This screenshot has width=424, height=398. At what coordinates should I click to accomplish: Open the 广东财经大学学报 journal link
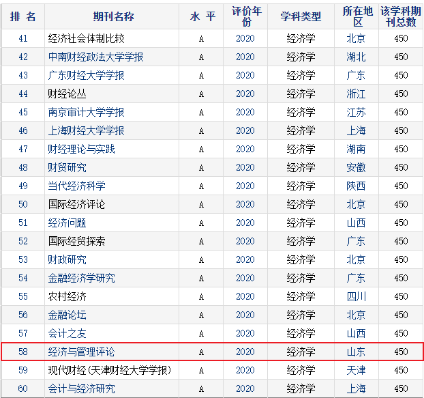coord(86,75)
